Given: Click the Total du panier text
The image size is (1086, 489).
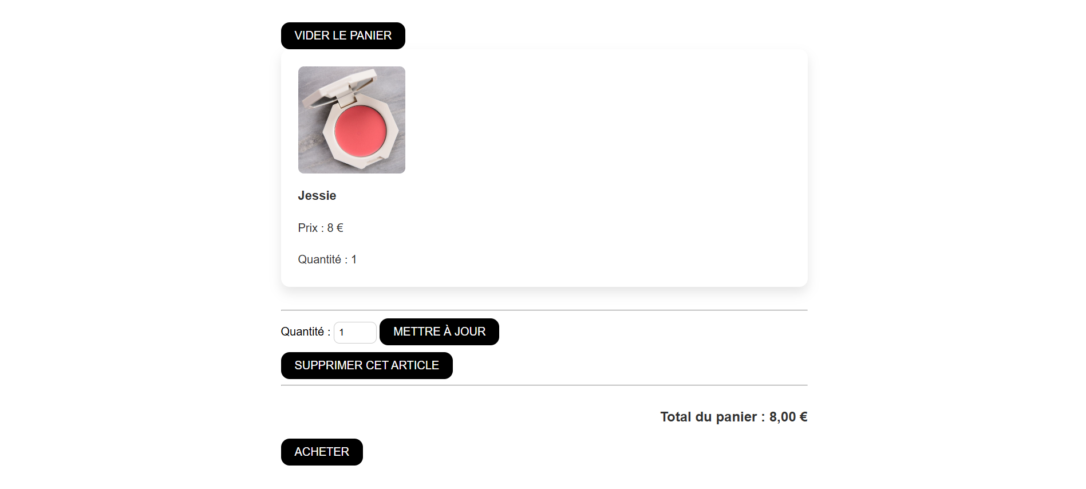Looking at the screenshot, I should (x=710, y=417).
